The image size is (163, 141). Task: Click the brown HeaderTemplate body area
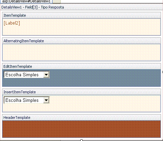tap(81, 129)
